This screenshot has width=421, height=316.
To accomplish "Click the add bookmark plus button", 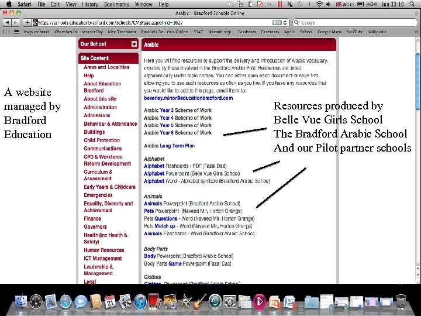I will pyautogui.click(x=27, y=23).
